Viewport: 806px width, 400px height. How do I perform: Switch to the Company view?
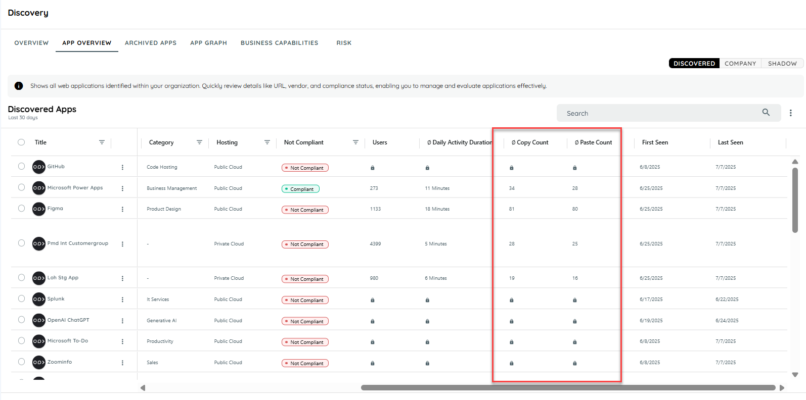coord(740,64)
